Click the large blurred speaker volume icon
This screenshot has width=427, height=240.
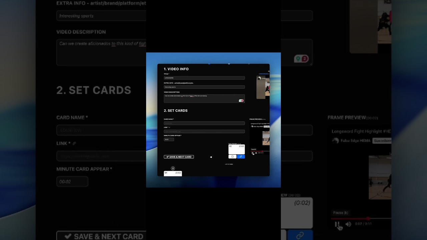(x=348, y=224)
